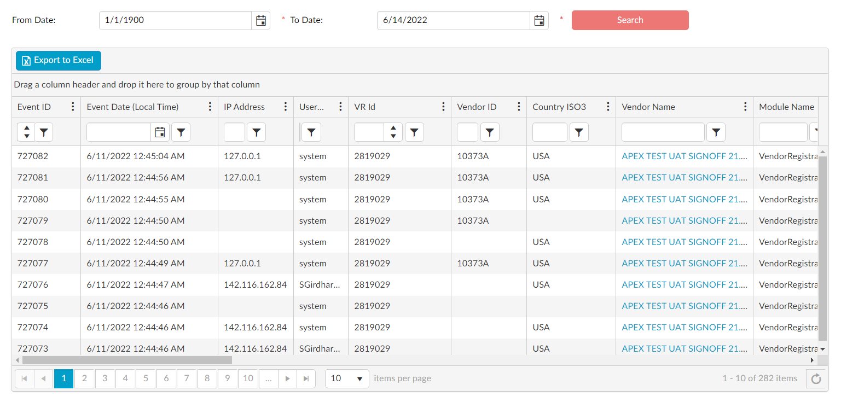Click vertical scrollbar down arrow
Image resolution: width=841 pixels, height=402 pixels.
tap(822, 349)
